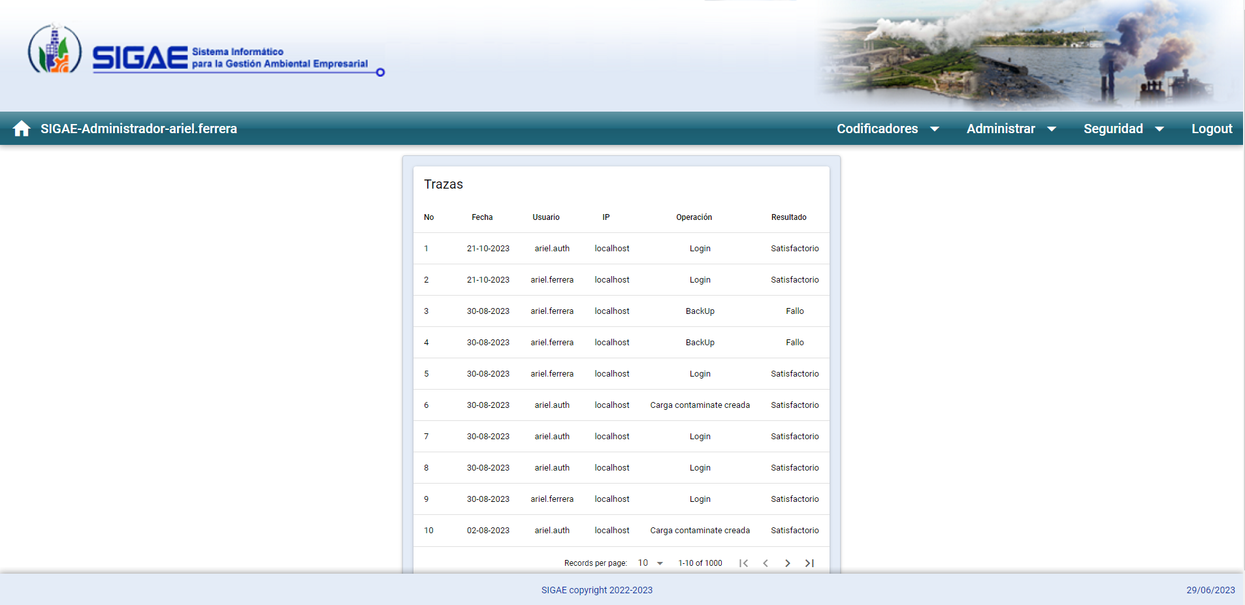The height and width of the screenshot is (605, 1245).
Task: Expand the Administrar dropdown arrow
Action: (1052, 129)
